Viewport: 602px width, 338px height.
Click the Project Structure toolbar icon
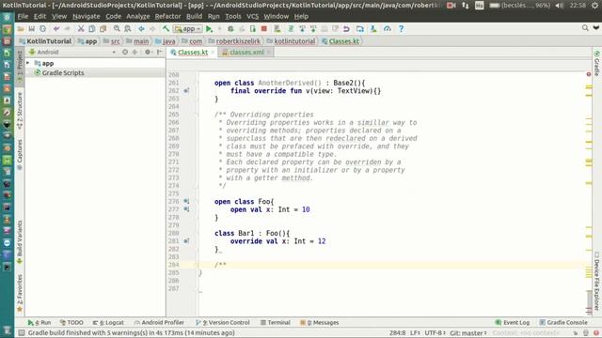(359, 29)
